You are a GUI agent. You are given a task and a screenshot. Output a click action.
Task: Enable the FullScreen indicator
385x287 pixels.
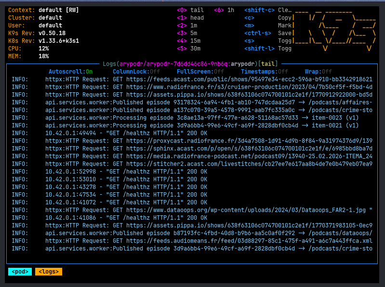[200, 72]
